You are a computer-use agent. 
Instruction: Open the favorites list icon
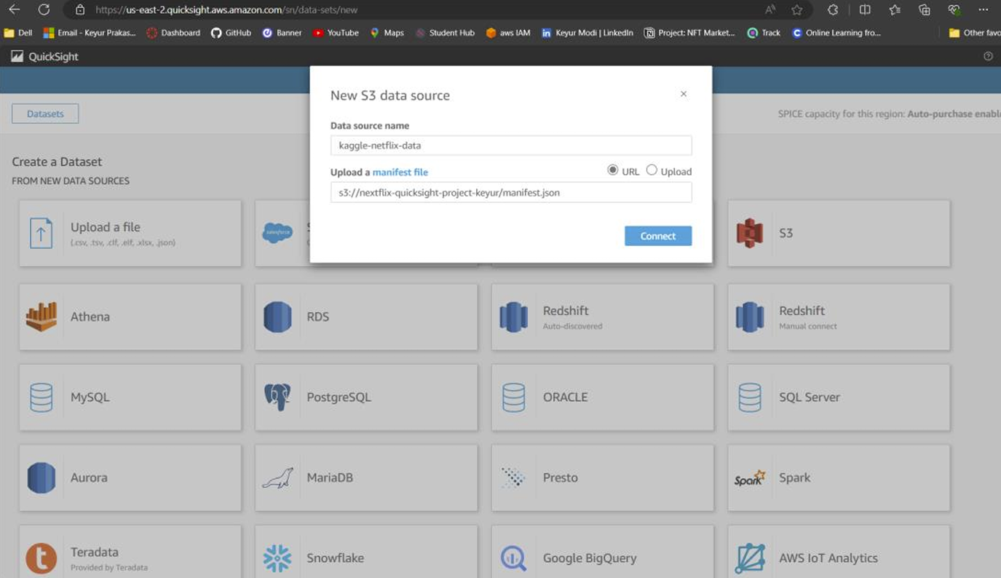(895, 10)
